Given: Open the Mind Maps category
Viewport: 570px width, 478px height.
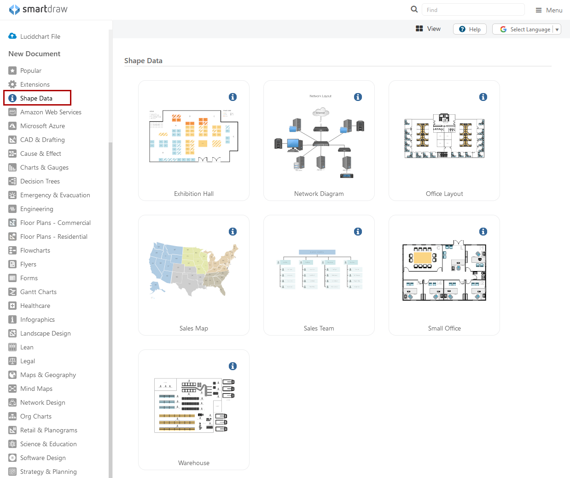Looking at the screenshot, I should coord(36,389).
